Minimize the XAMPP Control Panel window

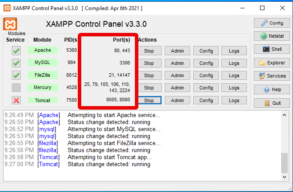242,8
